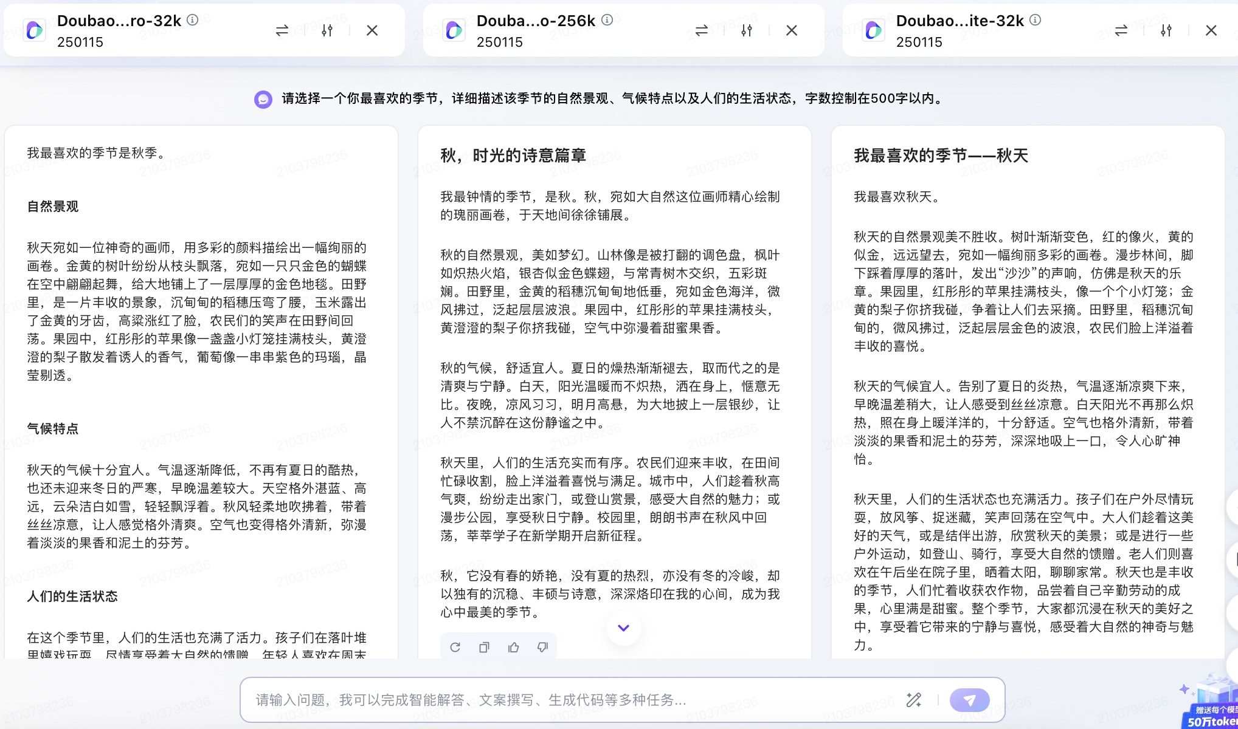The height and width of the screenshot is (729, 1238).
Task: Open info tooltip for the 256k model
Action: pyautogui.click(x=607, y=20)
